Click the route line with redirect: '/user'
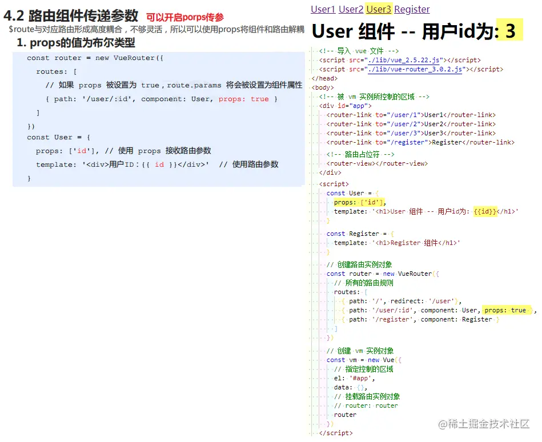Viewport: 542px width, 442px height. point(402,302)
